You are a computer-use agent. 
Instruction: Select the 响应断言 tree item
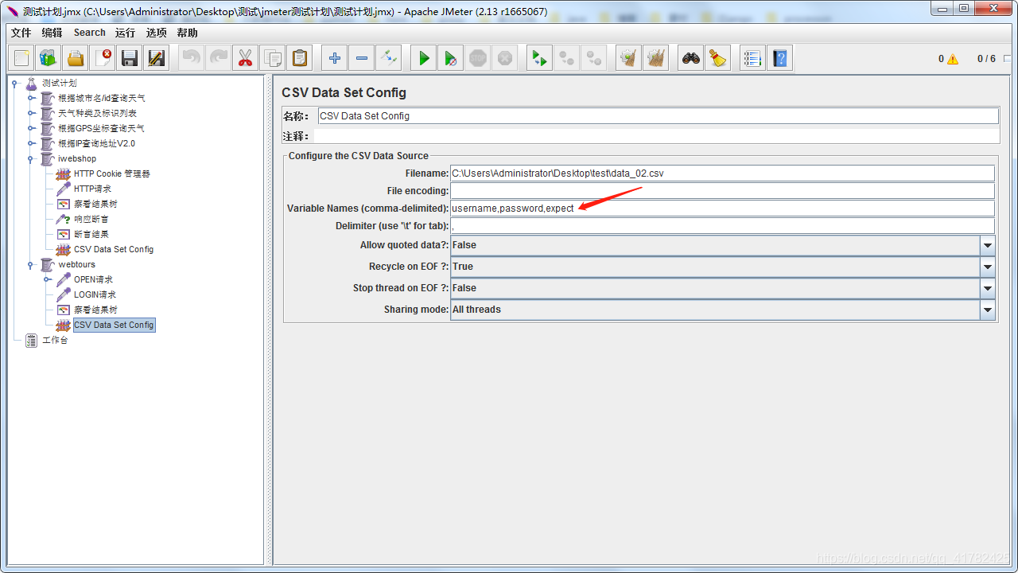pyautogui.click(x=91, y=219)
